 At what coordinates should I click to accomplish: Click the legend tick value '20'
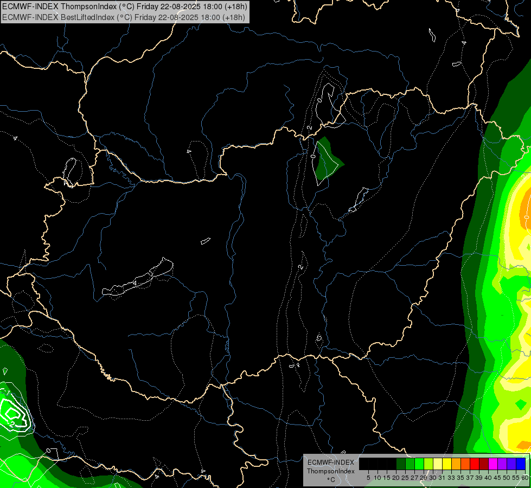point(396,478)
